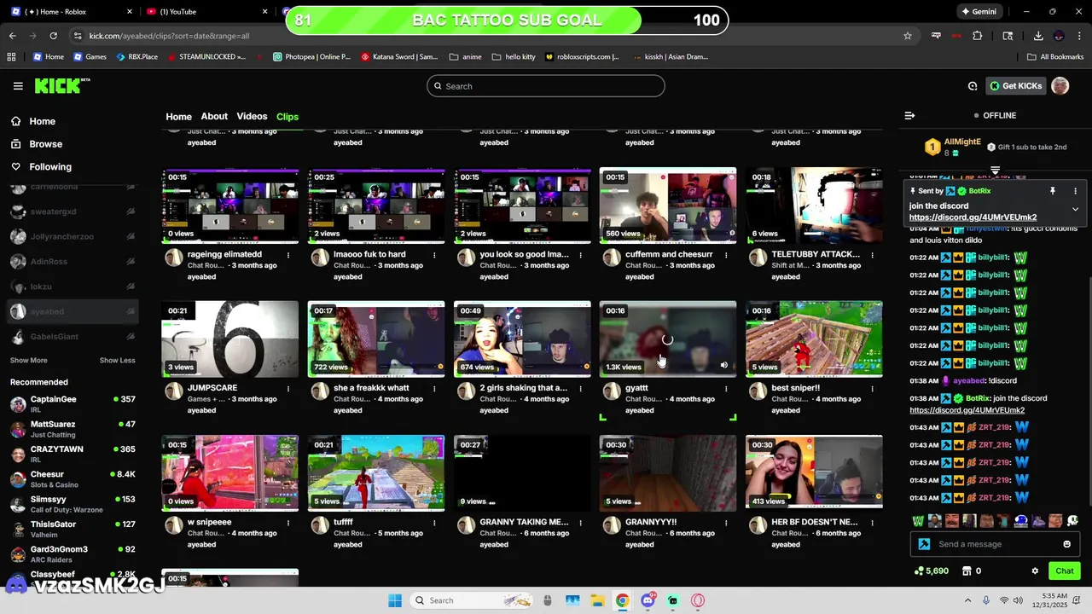Open the Chrome extensions puzzle icon
The image size is (1092, 614).
978,36
